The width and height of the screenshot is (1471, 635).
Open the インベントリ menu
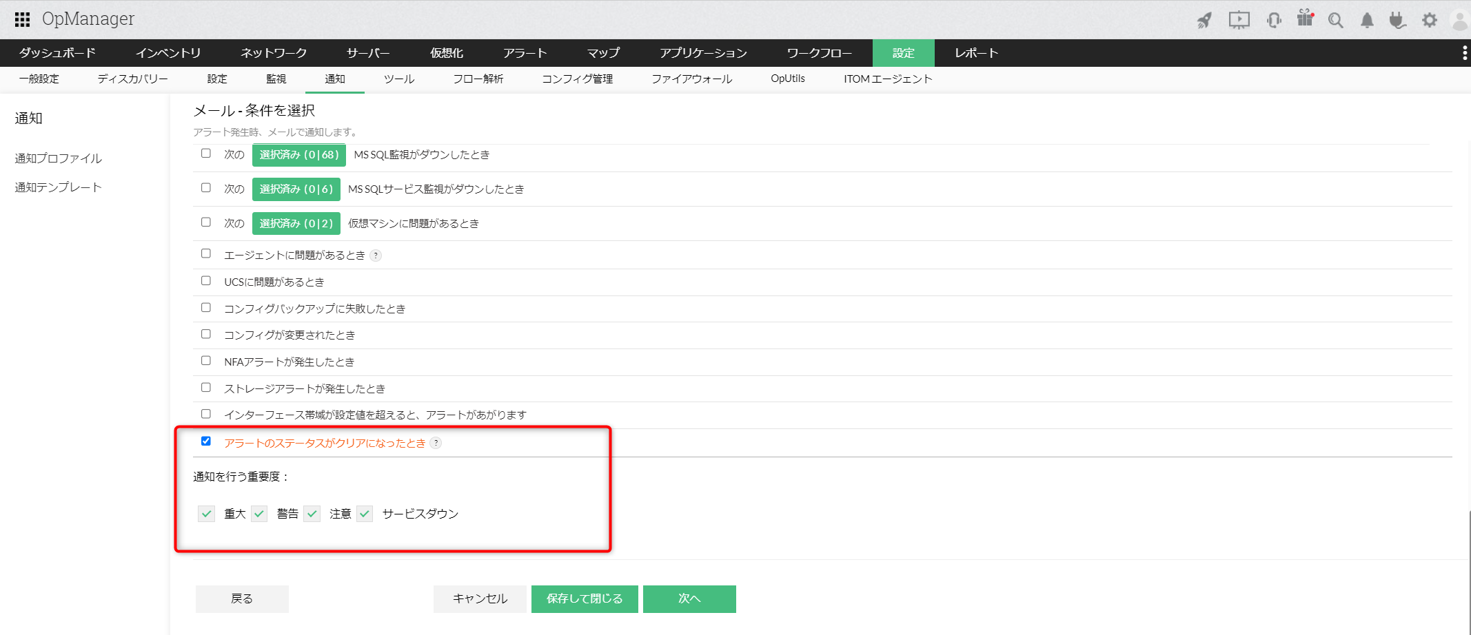point(168,53)
